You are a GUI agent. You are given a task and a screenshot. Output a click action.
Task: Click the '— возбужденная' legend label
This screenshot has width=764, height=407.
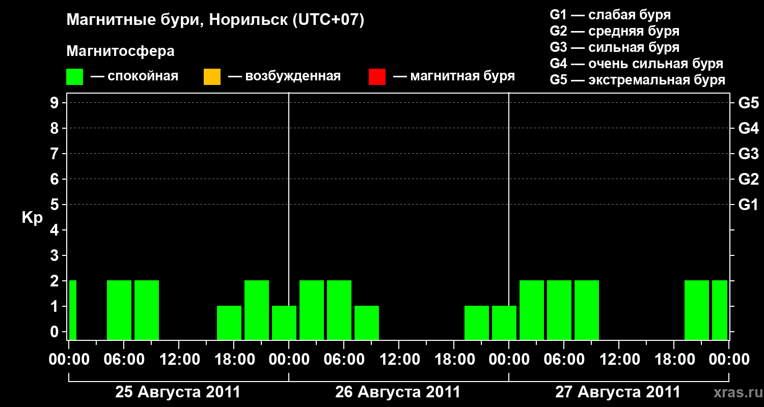284,77
